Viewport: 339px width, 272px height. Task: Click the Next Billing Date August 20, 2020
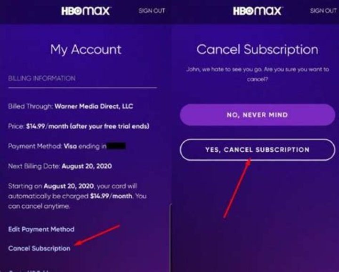(x=60, y=166)
